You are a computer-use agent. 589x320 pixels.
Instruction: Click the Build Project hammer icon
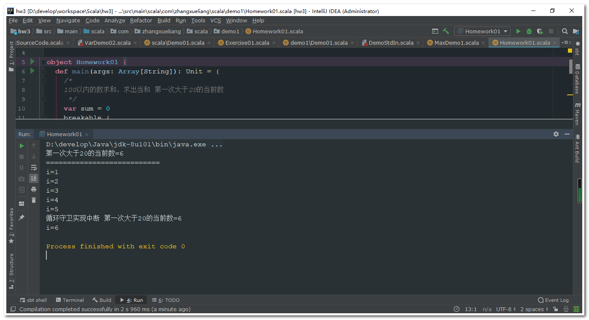click(446, 31)
